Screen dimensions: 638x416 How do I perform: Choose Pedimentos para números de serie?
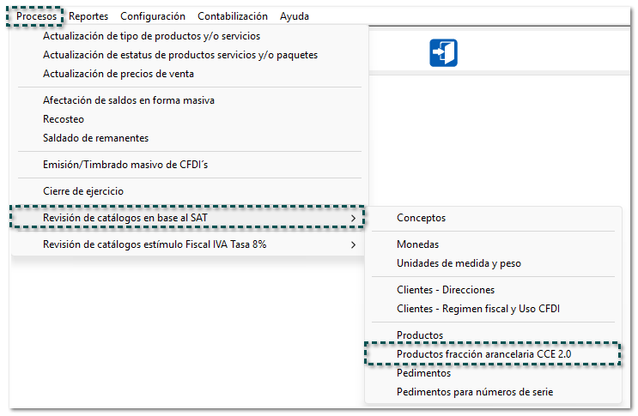[475, 392]
